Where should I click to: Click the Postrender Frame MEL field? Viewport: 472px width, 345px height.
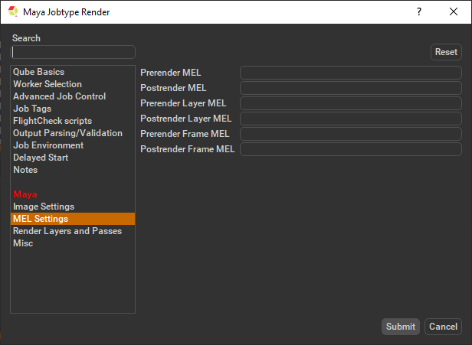coord(350,149)
